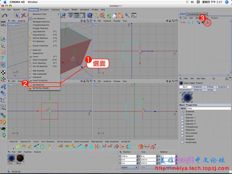Click the red HyperNURBS cube icon

click(x=102, y=15)
